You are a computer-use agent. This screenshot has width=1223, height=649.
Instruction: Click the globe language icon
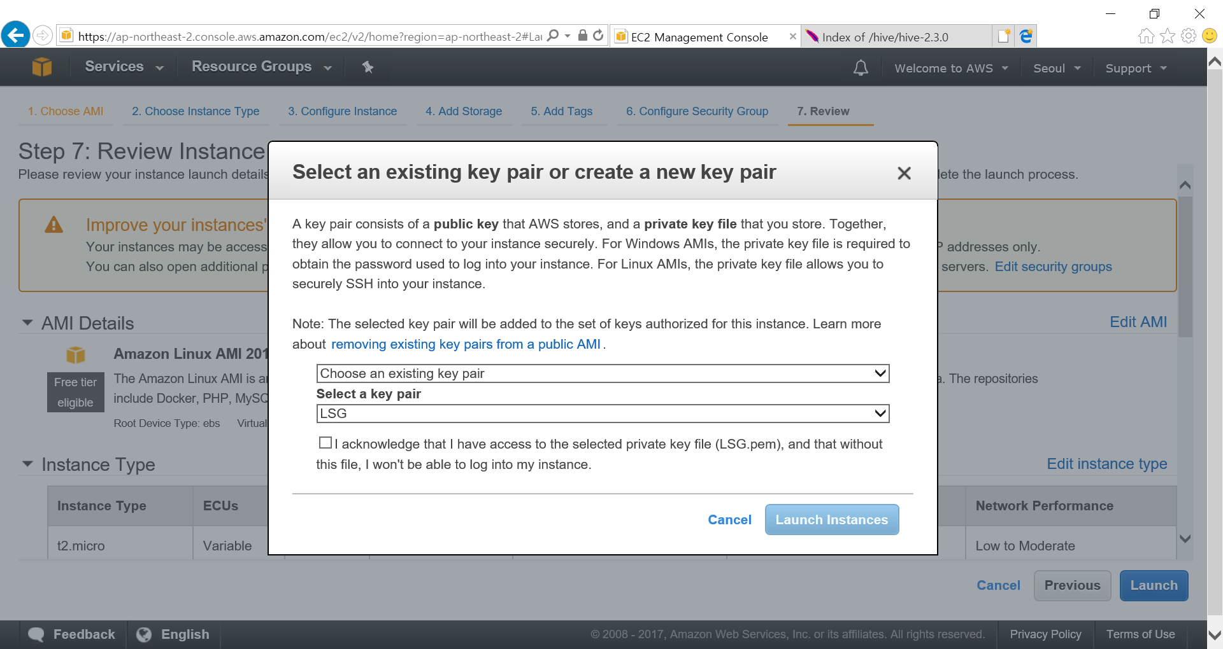pos(144,634)
